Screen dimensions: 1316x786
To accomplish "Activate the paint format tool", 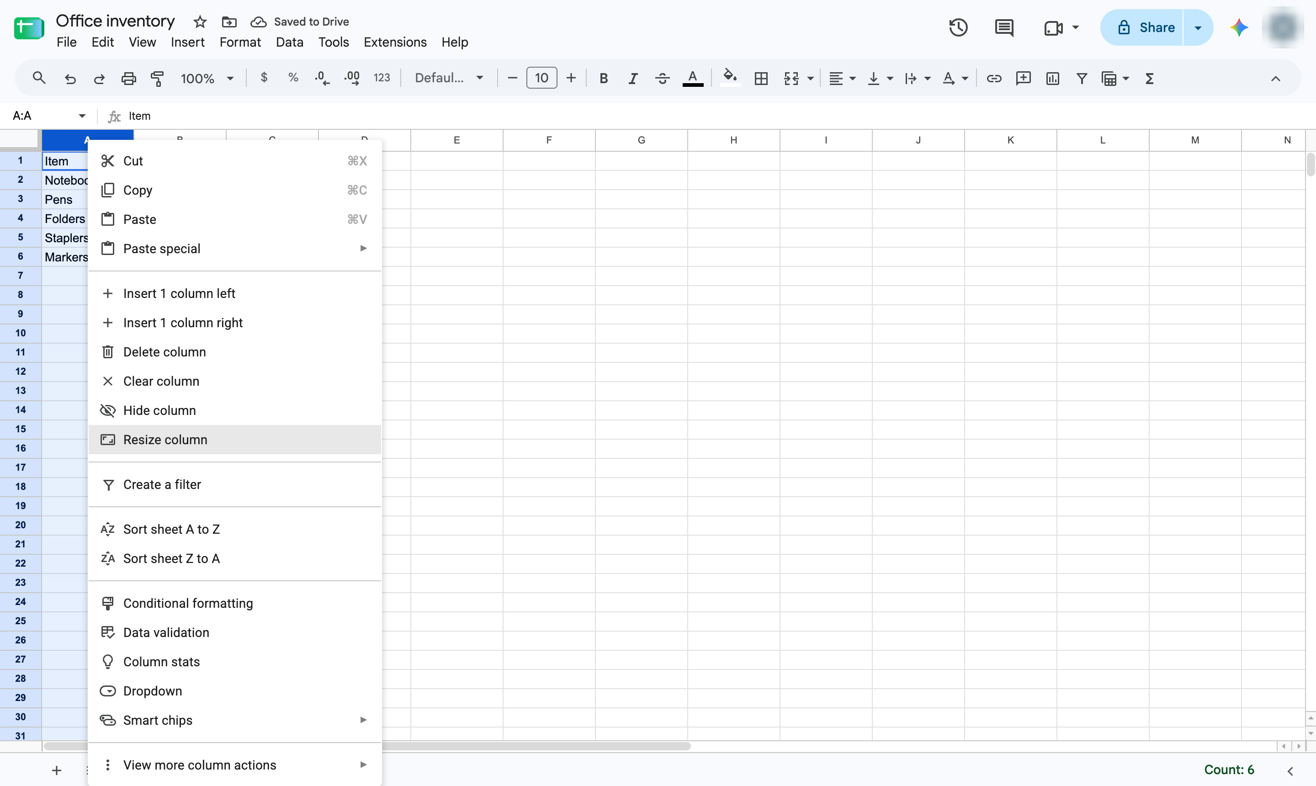I will pos(158,79).
